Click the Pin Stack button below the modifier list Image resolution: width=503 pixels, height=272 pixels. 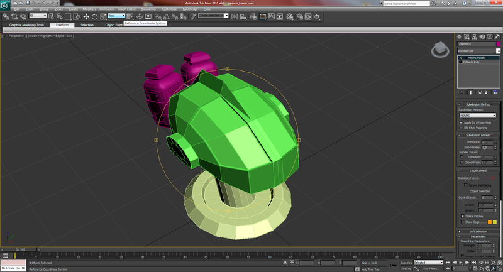[462, 92]
